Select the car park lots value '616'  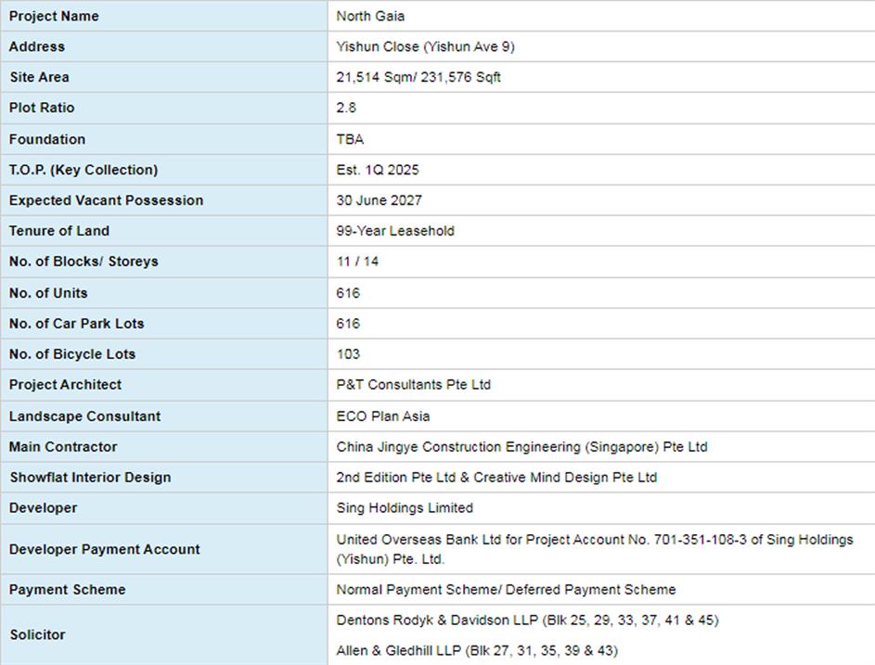click(x=348, y=324)
